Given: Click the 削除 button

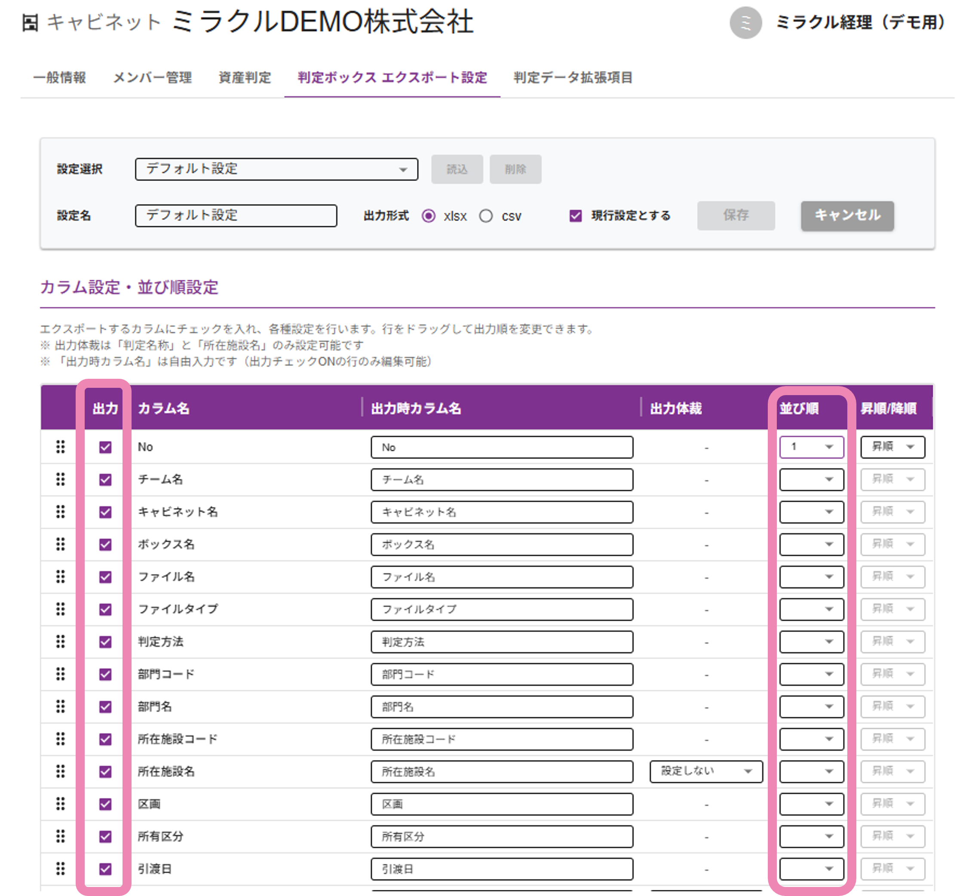Looking at the screenshot, I should pyautogui.click(x=515, y=169).
